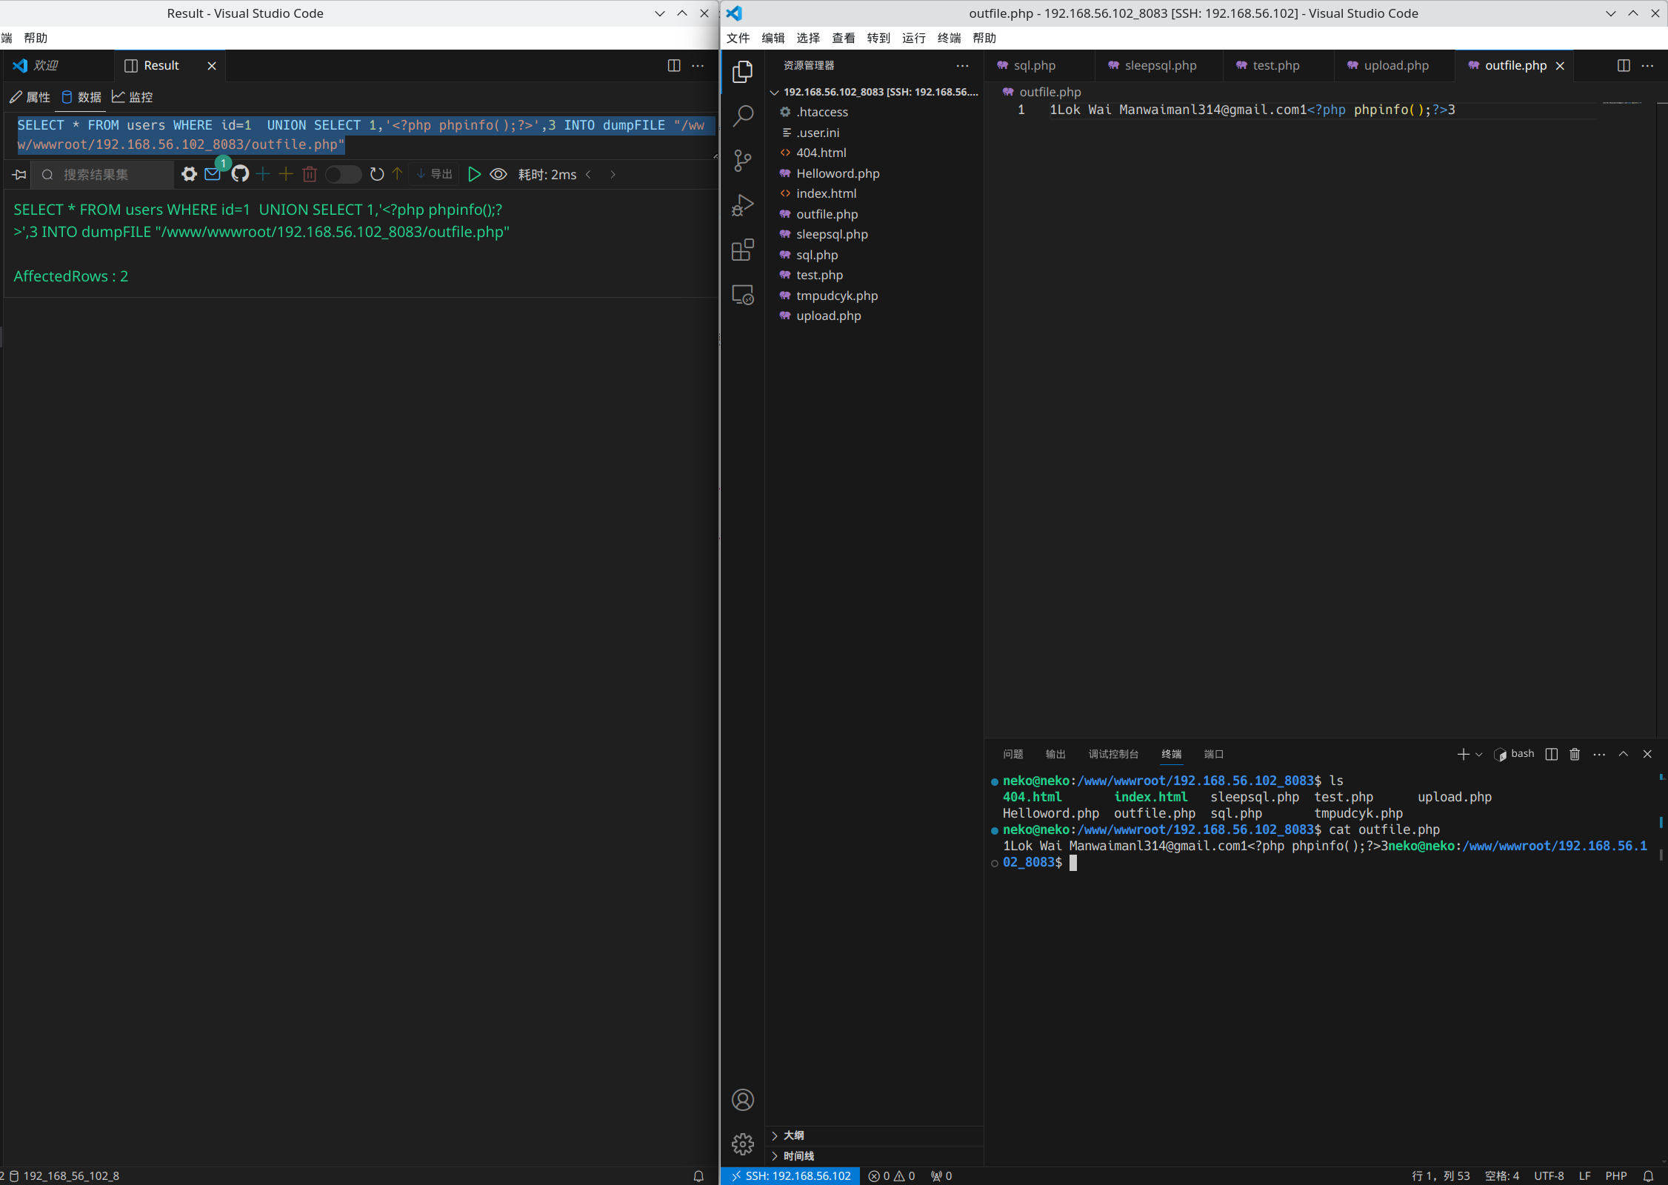Expand the 时间线 timeline section
The image size is (1668, 1185).
798,1156
